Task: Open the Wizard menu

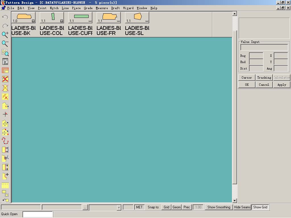Action: [128, 8]
